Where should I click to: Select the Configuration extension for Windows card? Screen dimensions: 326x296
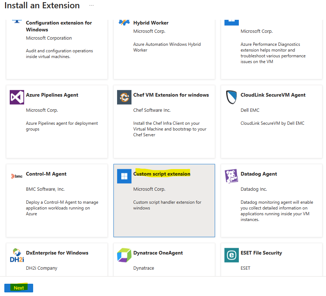click(57, 49)
